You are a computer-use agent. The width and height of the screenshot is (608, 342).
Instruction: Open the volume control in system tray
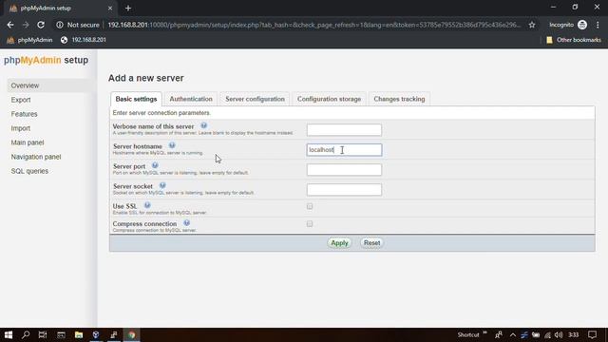coord(559,335)
